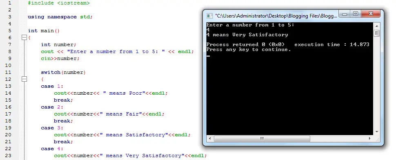The width and height of the screenshot is (396, 160).
Task: Collapse the switch block fold marker at line 12
Action: pos(24,79)
